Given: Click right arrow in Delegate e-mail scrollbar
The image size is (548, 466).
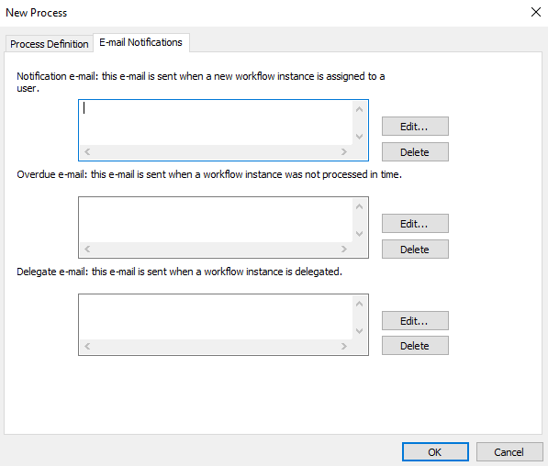Looking at the screenshot, I should 344,346.
